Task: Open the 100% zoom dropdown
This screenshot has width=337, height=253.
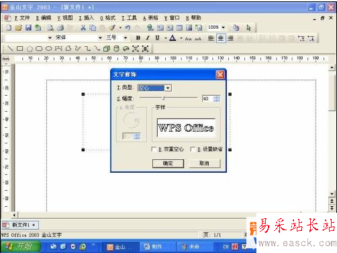Action: coord(223,27)
